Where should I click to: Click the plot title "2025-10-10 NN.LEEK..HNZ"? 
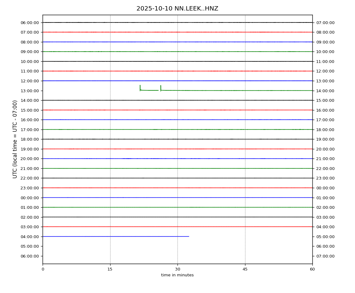(x=177, y=9)
